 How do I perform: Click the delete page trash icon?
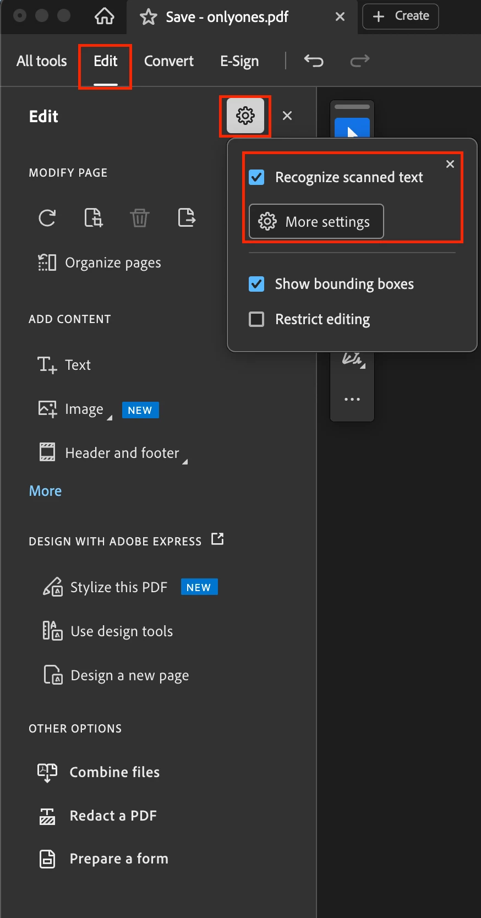pos(140,218)
